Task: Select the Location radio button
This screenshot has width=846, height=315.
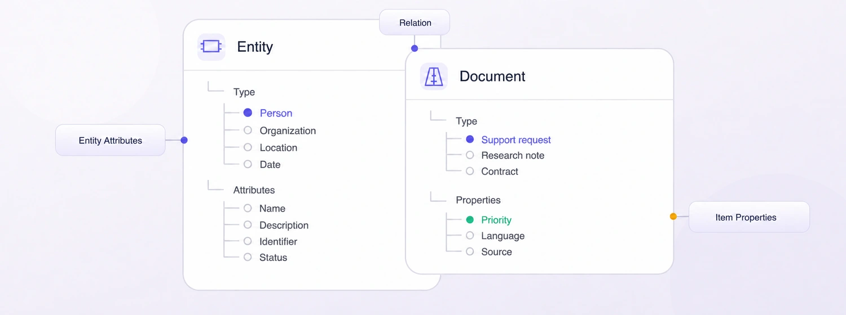Action: (248, 147)
